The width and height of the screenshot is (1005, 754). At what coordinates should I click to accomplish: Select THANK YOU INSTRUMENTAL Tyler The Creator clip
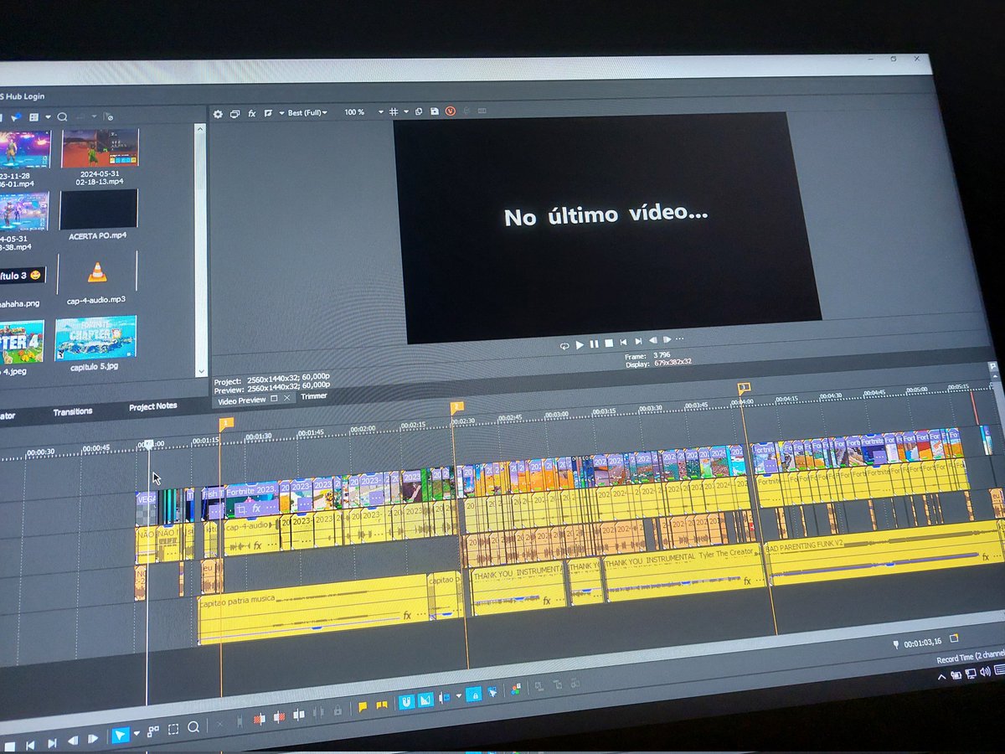click(x=683, y=574)
